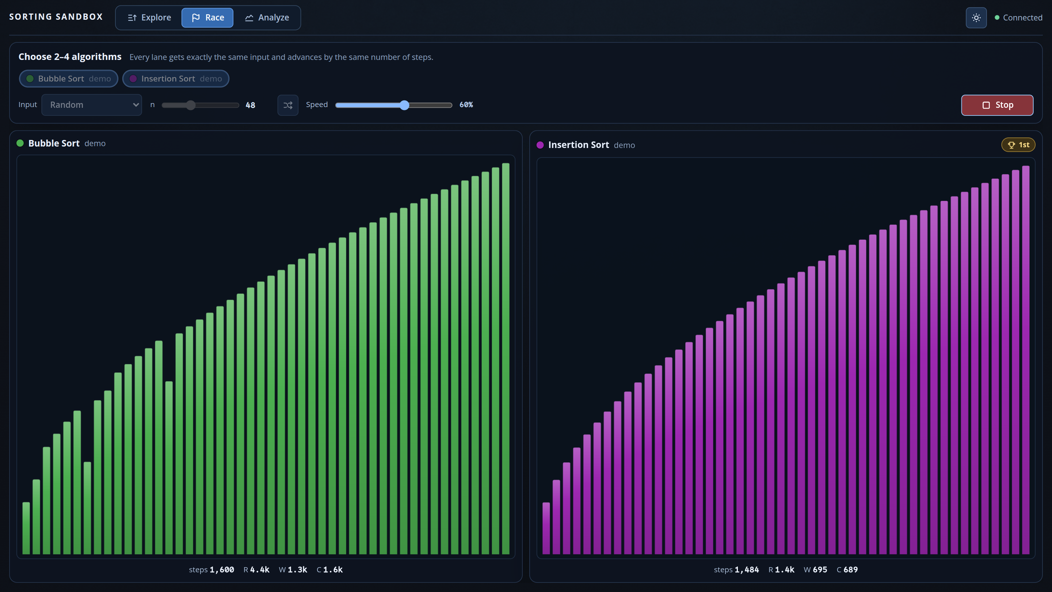Toggle the Insertion Sort algorithm chip

[x=176, y=79]
